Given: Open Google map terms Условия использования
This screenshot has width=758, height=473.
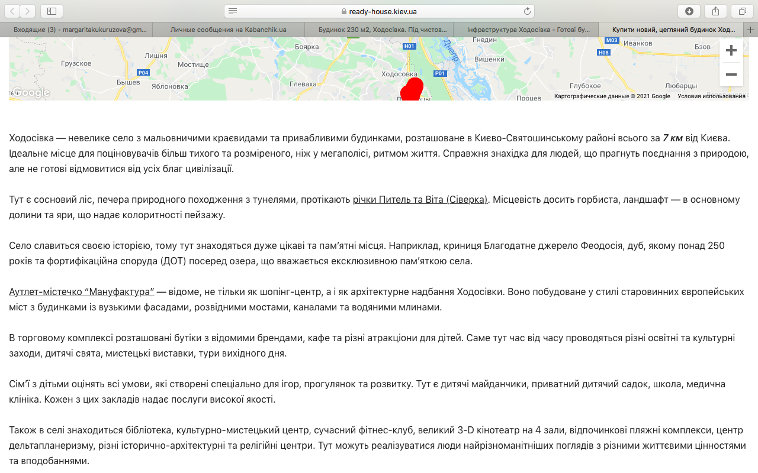Looking at the screenshot, I should pos(711,96).
